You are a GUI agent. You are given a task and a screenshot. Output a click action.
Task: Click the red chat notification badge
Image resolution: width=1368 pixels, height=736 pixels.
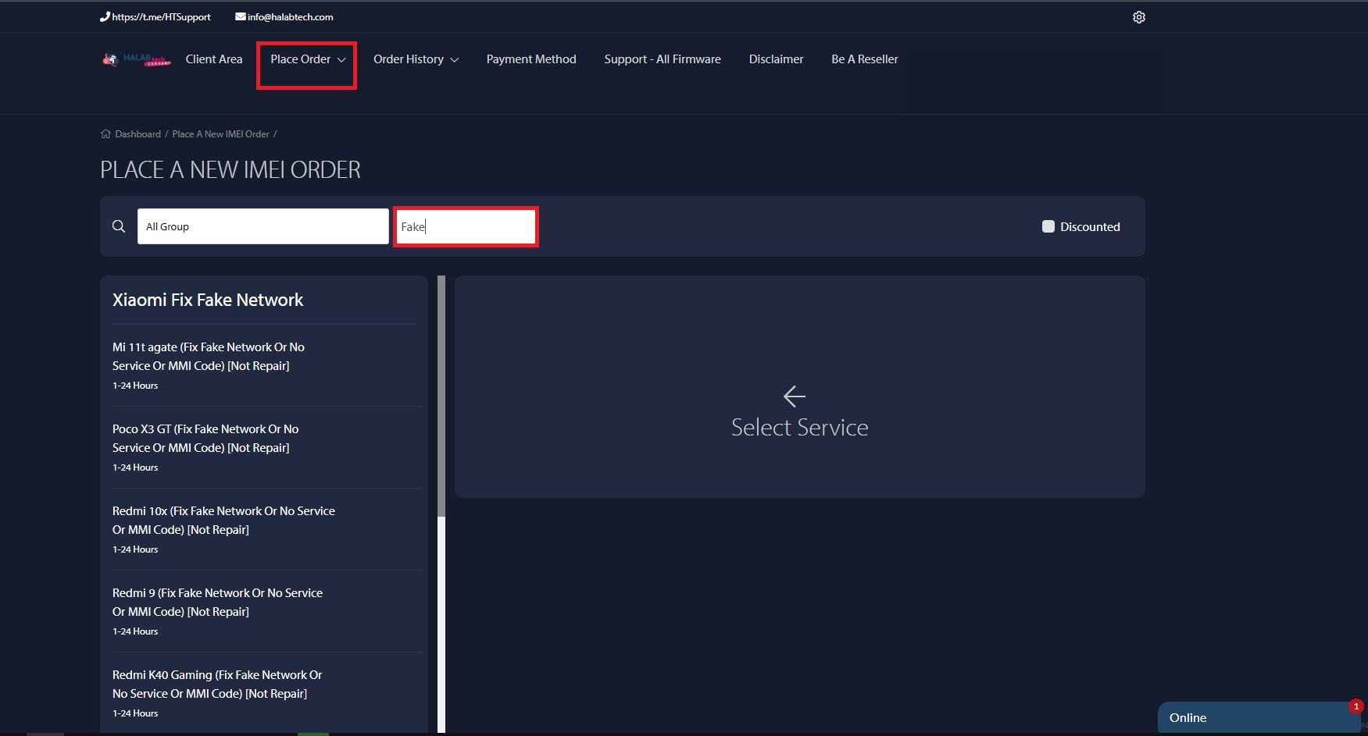pos(1355,706)
